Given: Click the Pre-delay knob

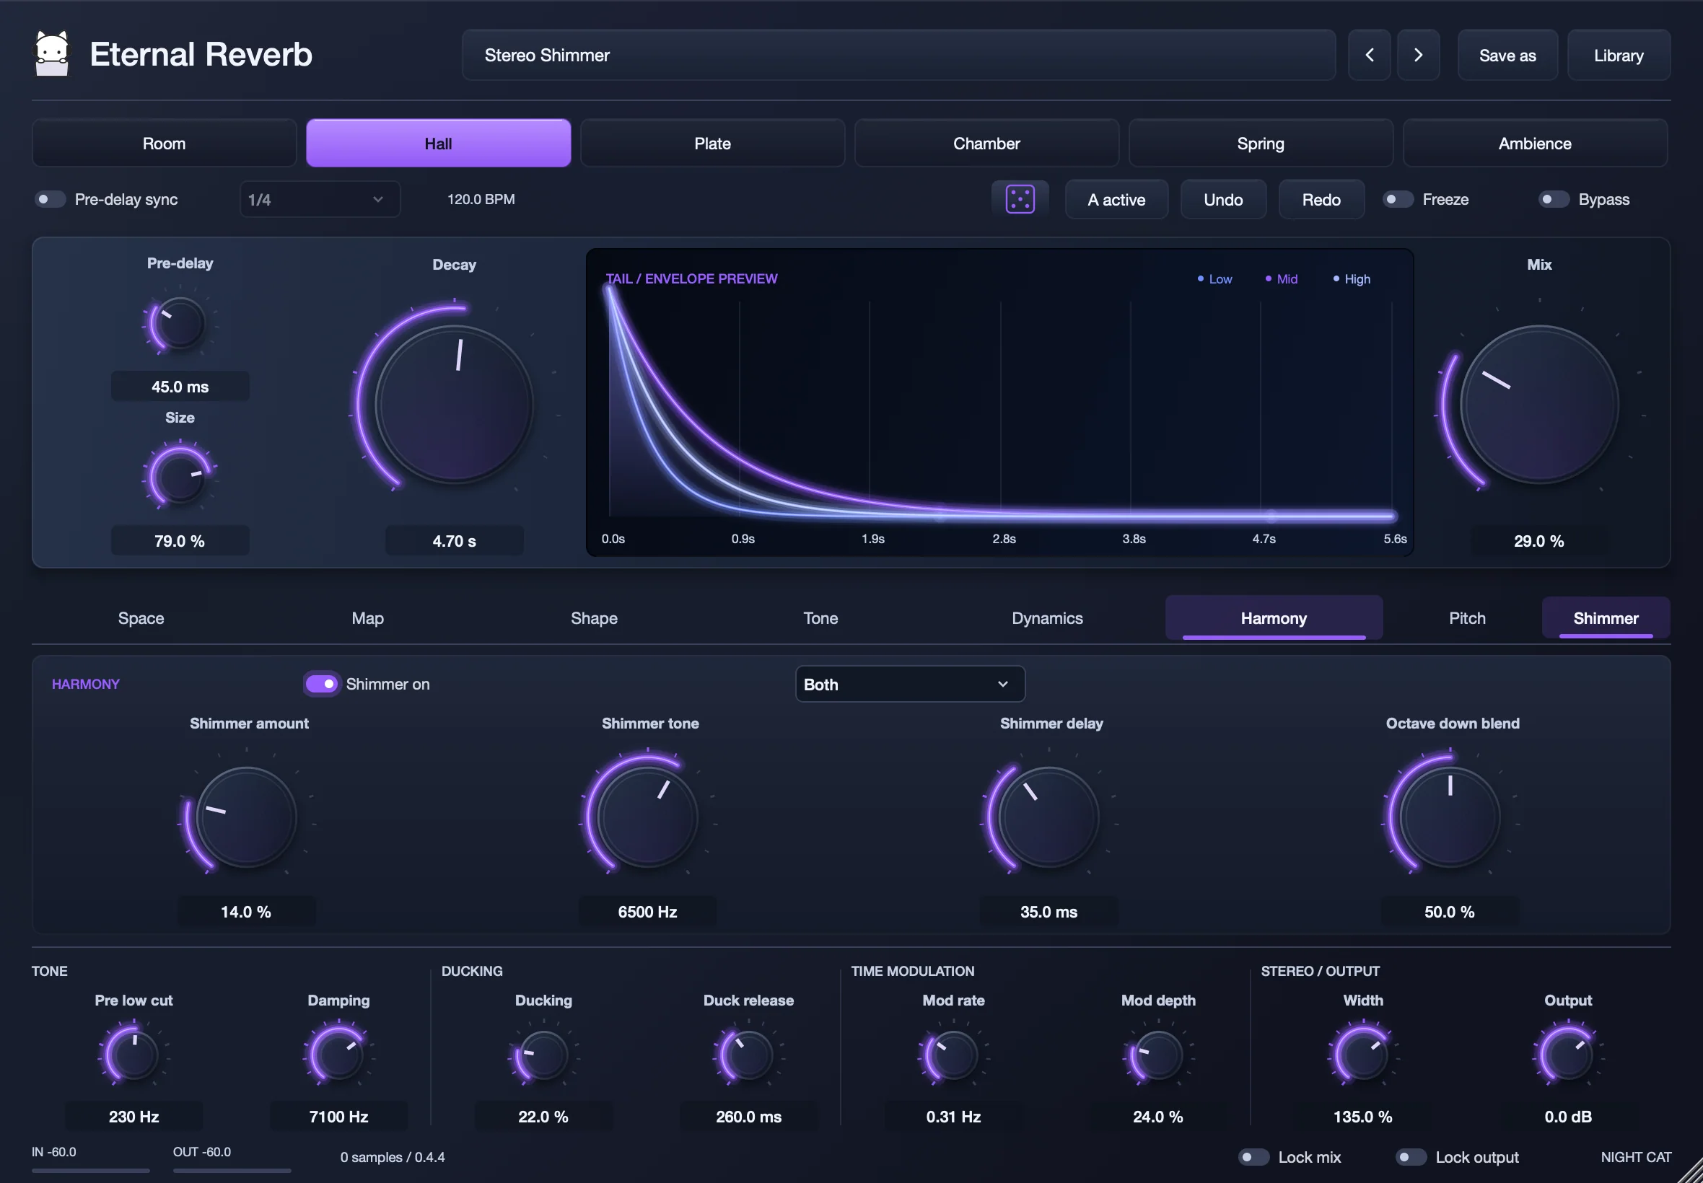Looking at the screenshot, I should 180,323.
